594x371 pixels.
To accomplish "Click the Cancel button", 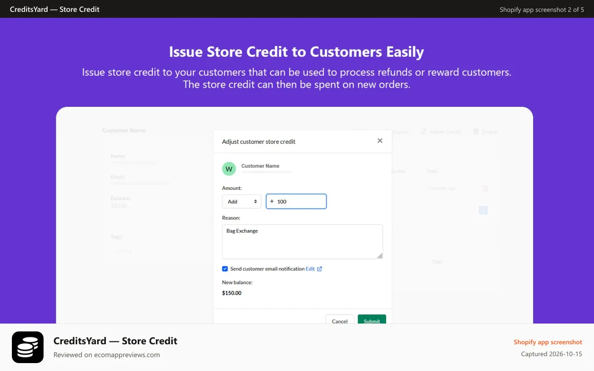I will pos(340,321).
